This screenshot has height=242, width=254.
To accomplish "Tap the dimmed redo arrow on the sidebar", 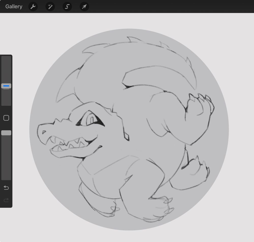I will point(6,200).
